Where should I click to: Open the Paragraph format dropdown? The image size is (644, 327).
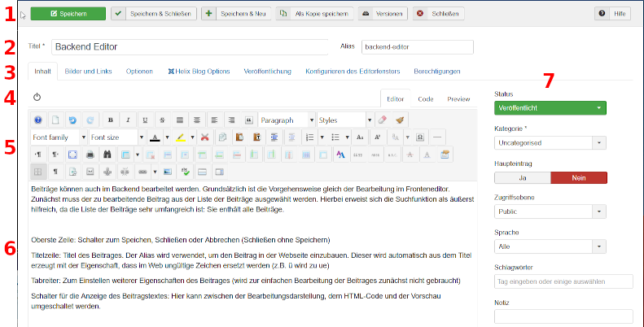tap(287, 120)
